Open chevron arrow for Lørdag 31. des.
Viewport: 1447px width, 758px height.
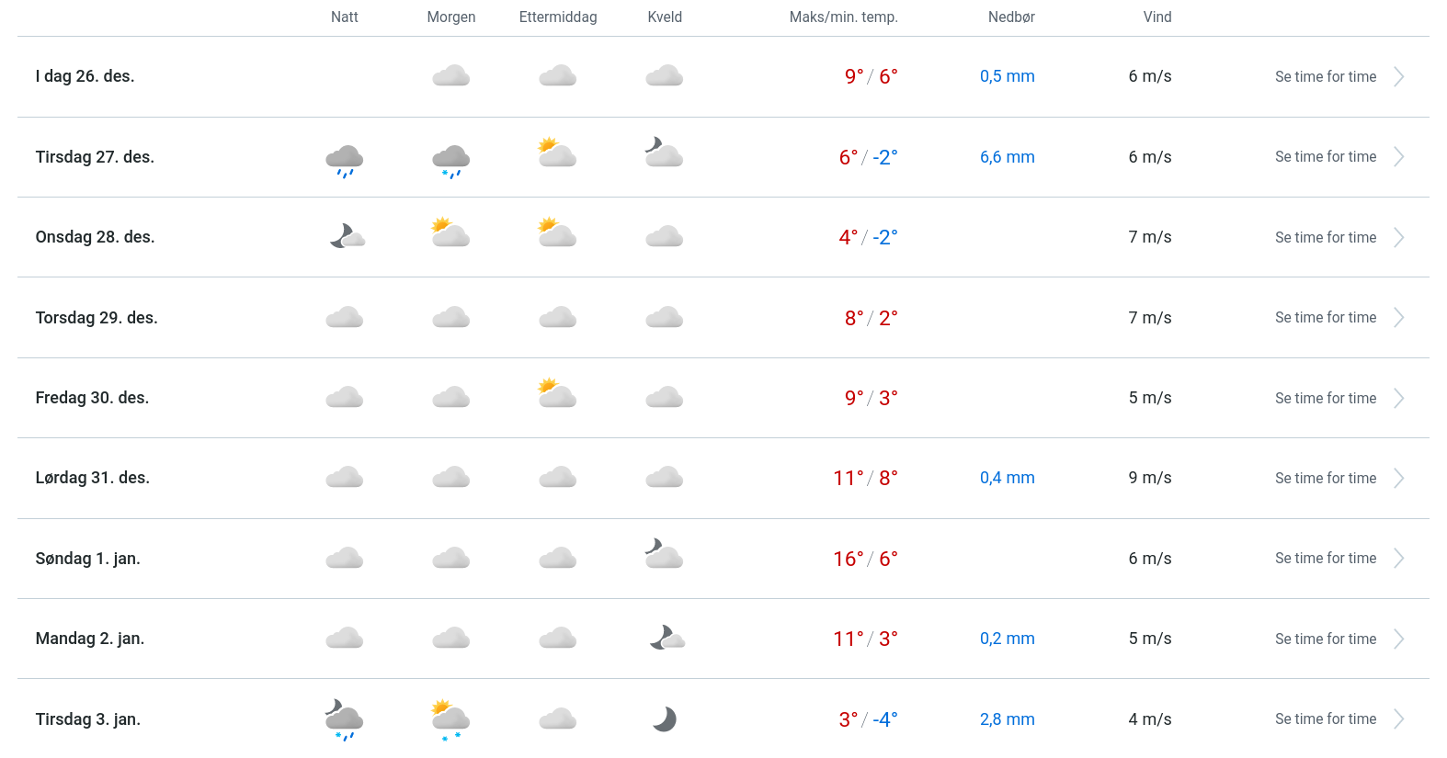(x=1398, y=479)
